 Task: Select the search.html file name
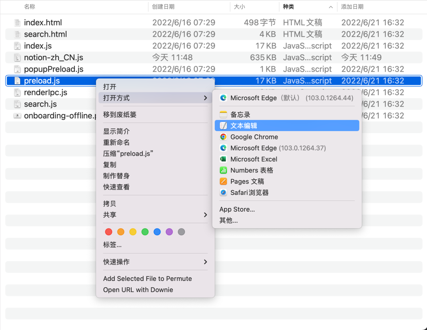(45, 34)
